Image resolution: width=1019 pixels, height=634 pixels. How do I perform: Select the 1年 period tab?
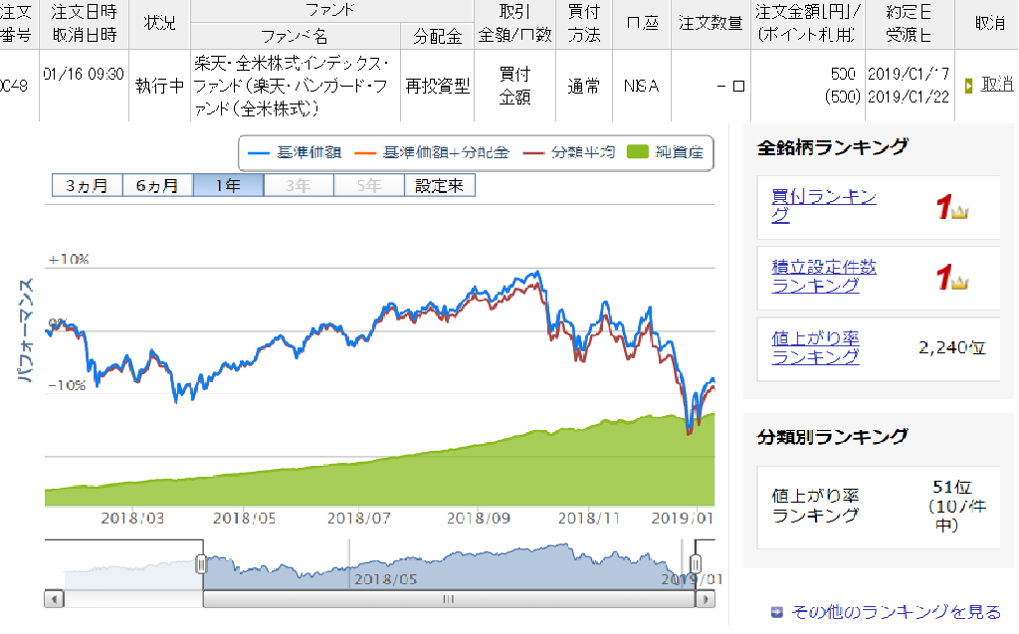point(228,185)
